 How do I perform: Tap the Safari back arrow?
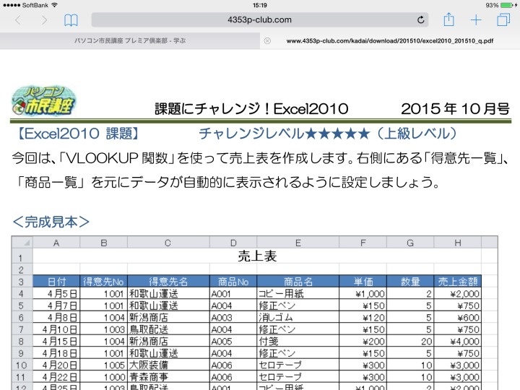(x=18, y=20)
